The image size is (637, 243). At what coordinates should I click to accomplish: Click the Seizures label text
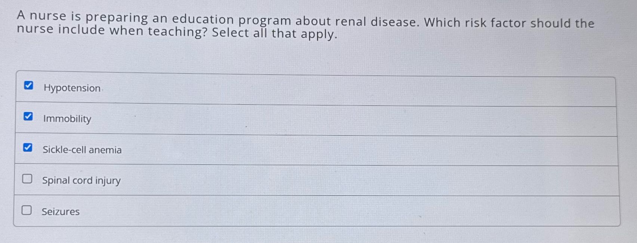[x=60, y=212]
